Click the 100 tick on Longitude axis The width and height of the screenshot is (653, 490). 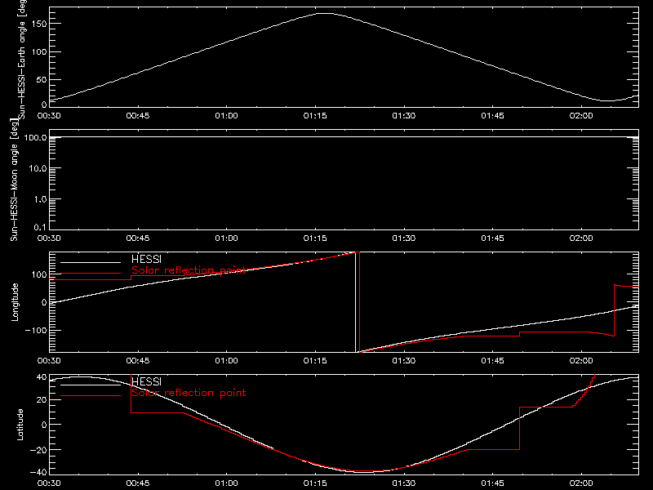[41, 274]
